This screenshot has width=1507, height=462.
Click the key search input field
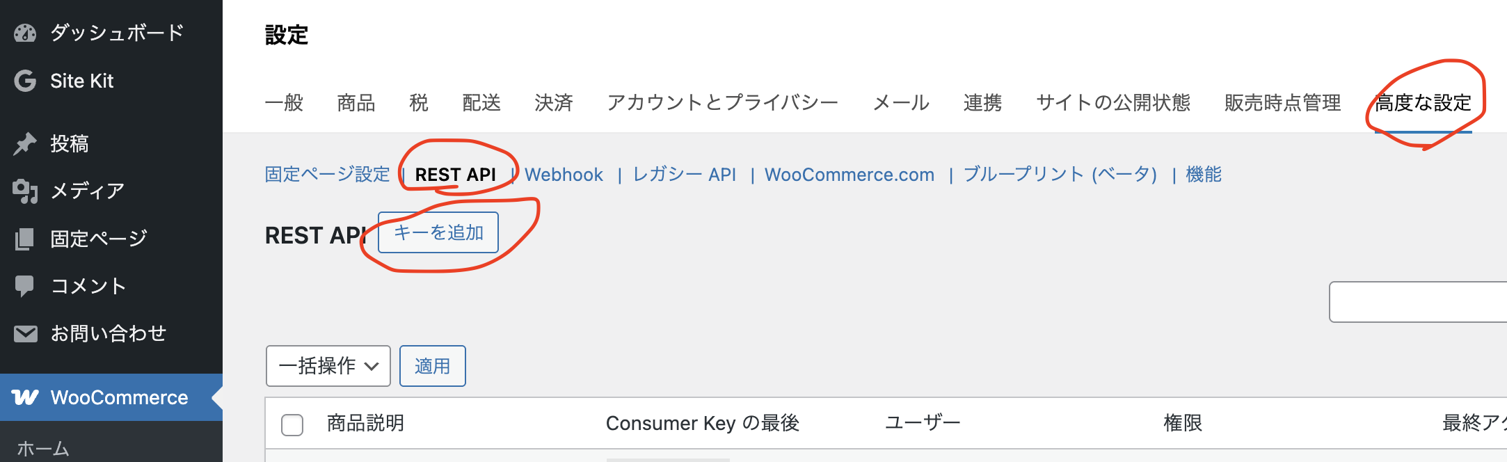[1418, 302]
